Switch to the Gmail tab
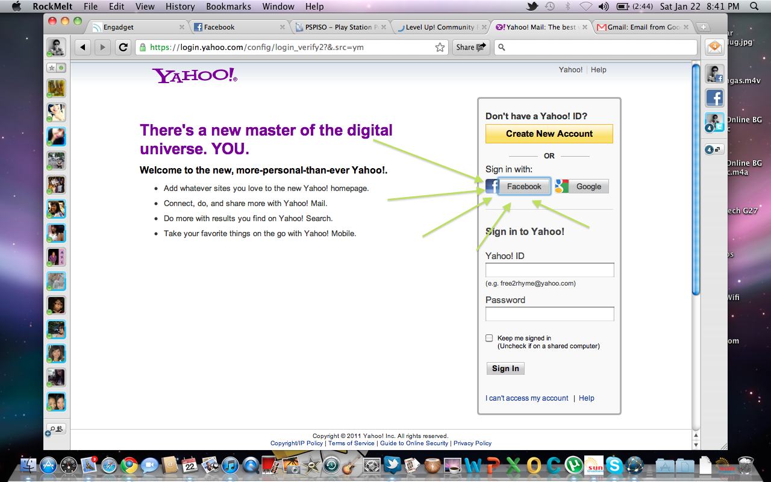Screen dimensions: 771x482 [643, 27]
